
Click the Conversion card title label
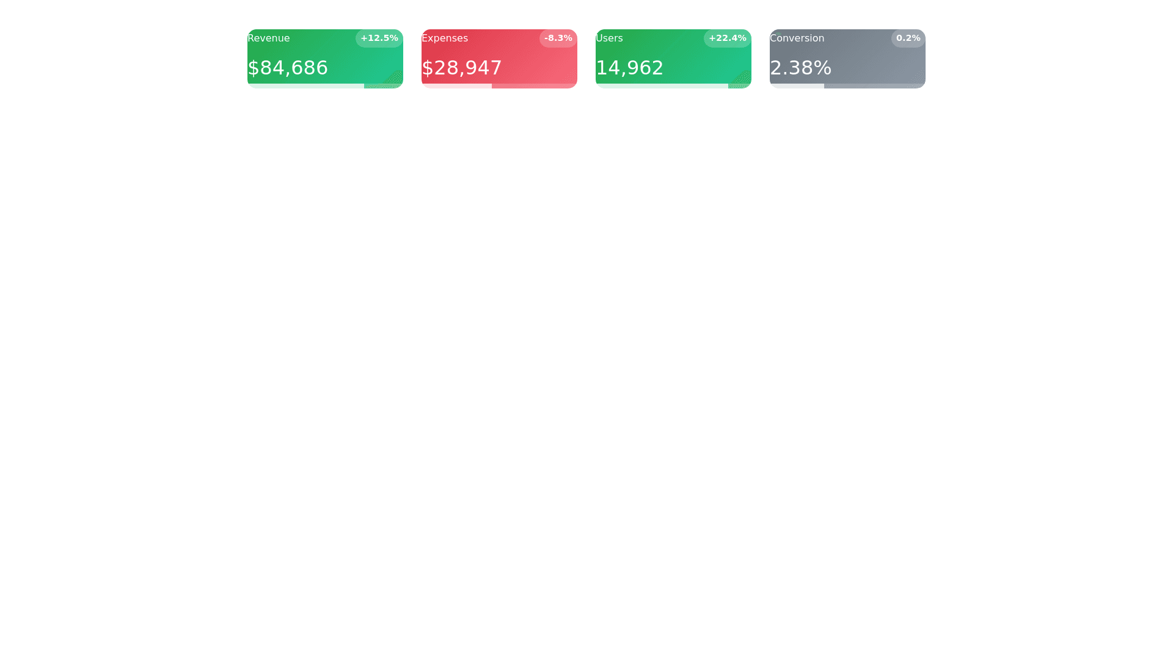[x=797, y=38]
